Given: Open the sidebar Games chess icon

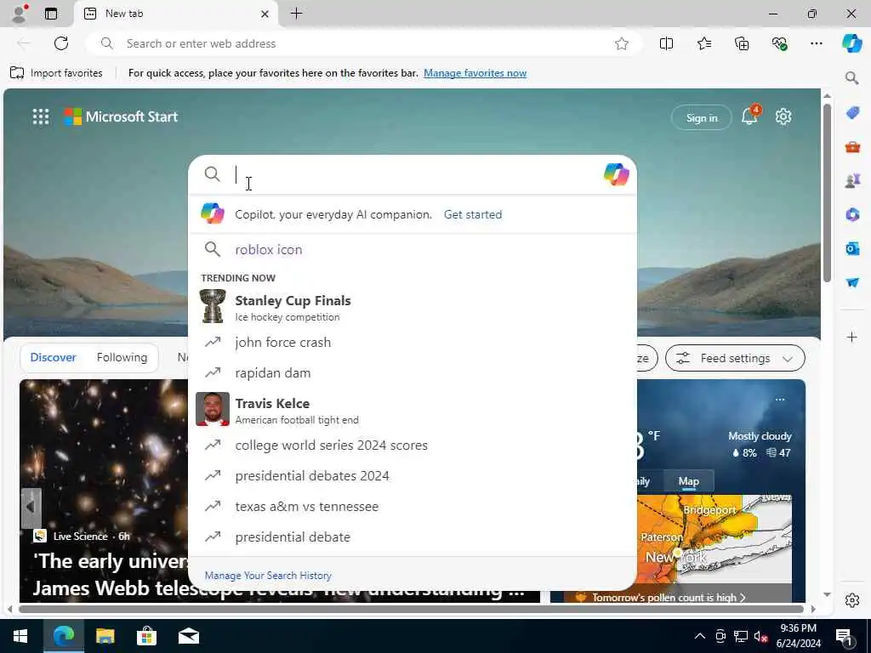Looking at the screenshot, I should coord(852,180).
